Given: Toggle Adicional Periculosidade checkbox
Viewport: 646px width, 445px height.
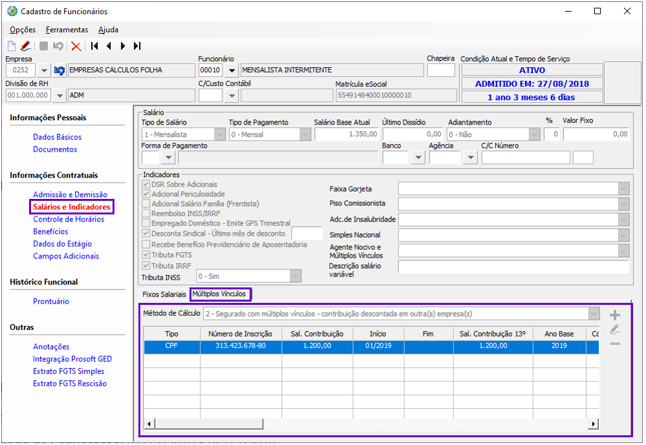Looking at the screenshot, I should tap(146, 194).
